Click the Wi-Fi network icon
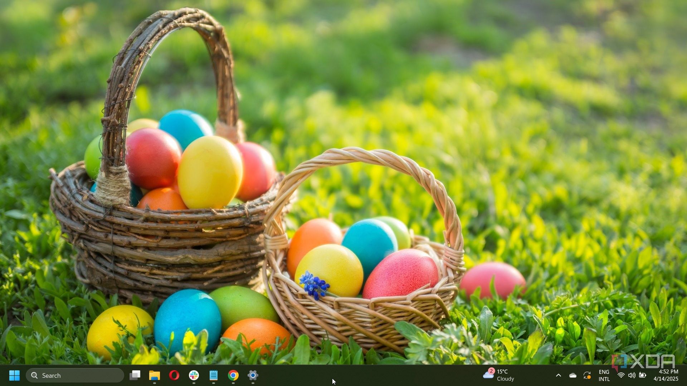 tap(621, 375)
